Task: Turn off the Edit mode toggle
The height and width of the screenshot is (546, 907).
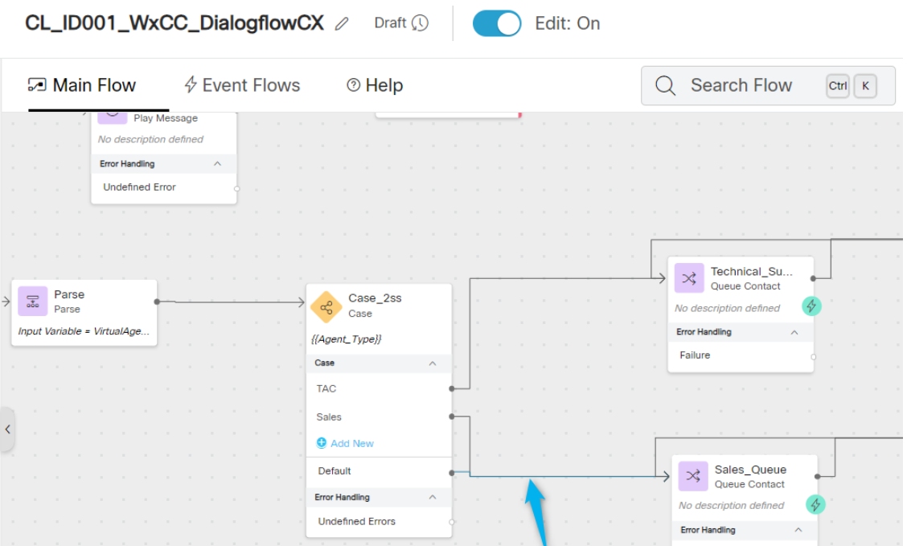Action: (x=496, y=23)
